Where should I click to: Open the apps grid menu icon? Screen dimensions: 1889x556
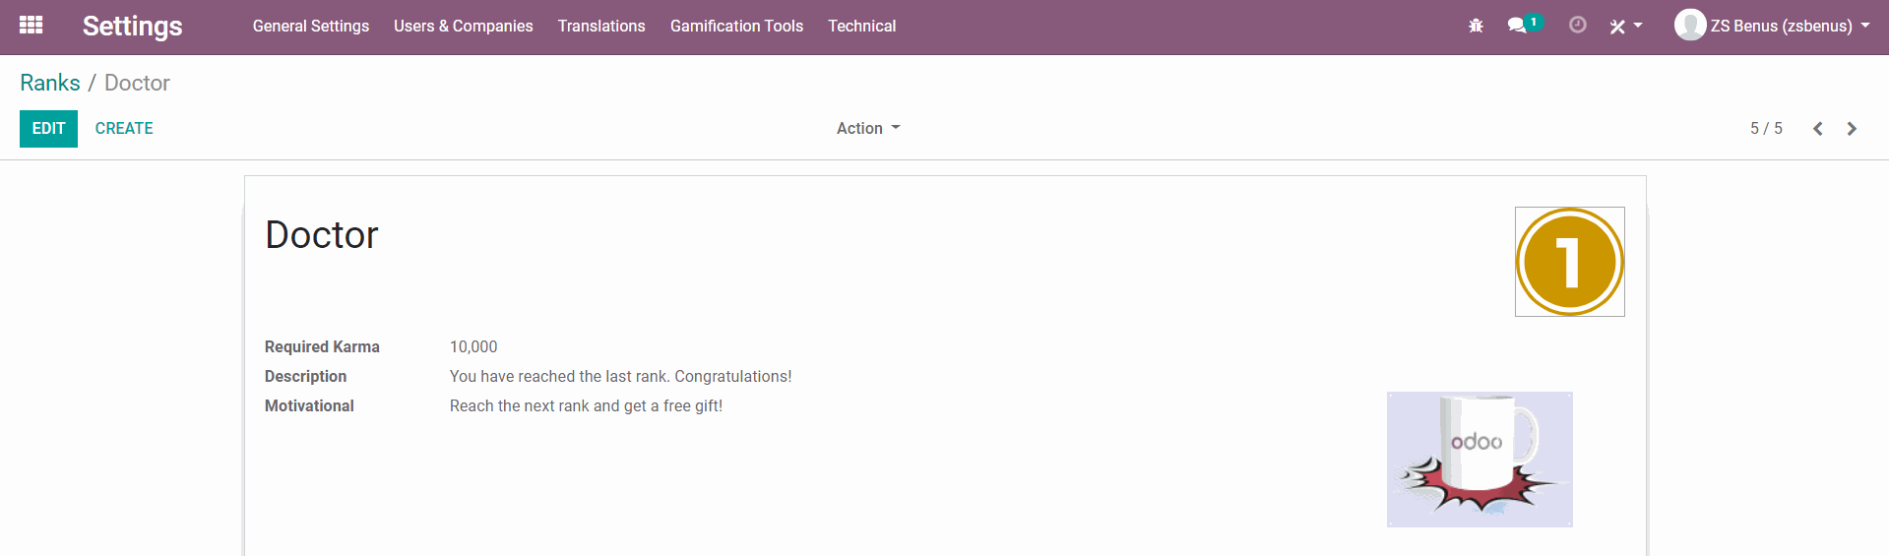[31, 26]
